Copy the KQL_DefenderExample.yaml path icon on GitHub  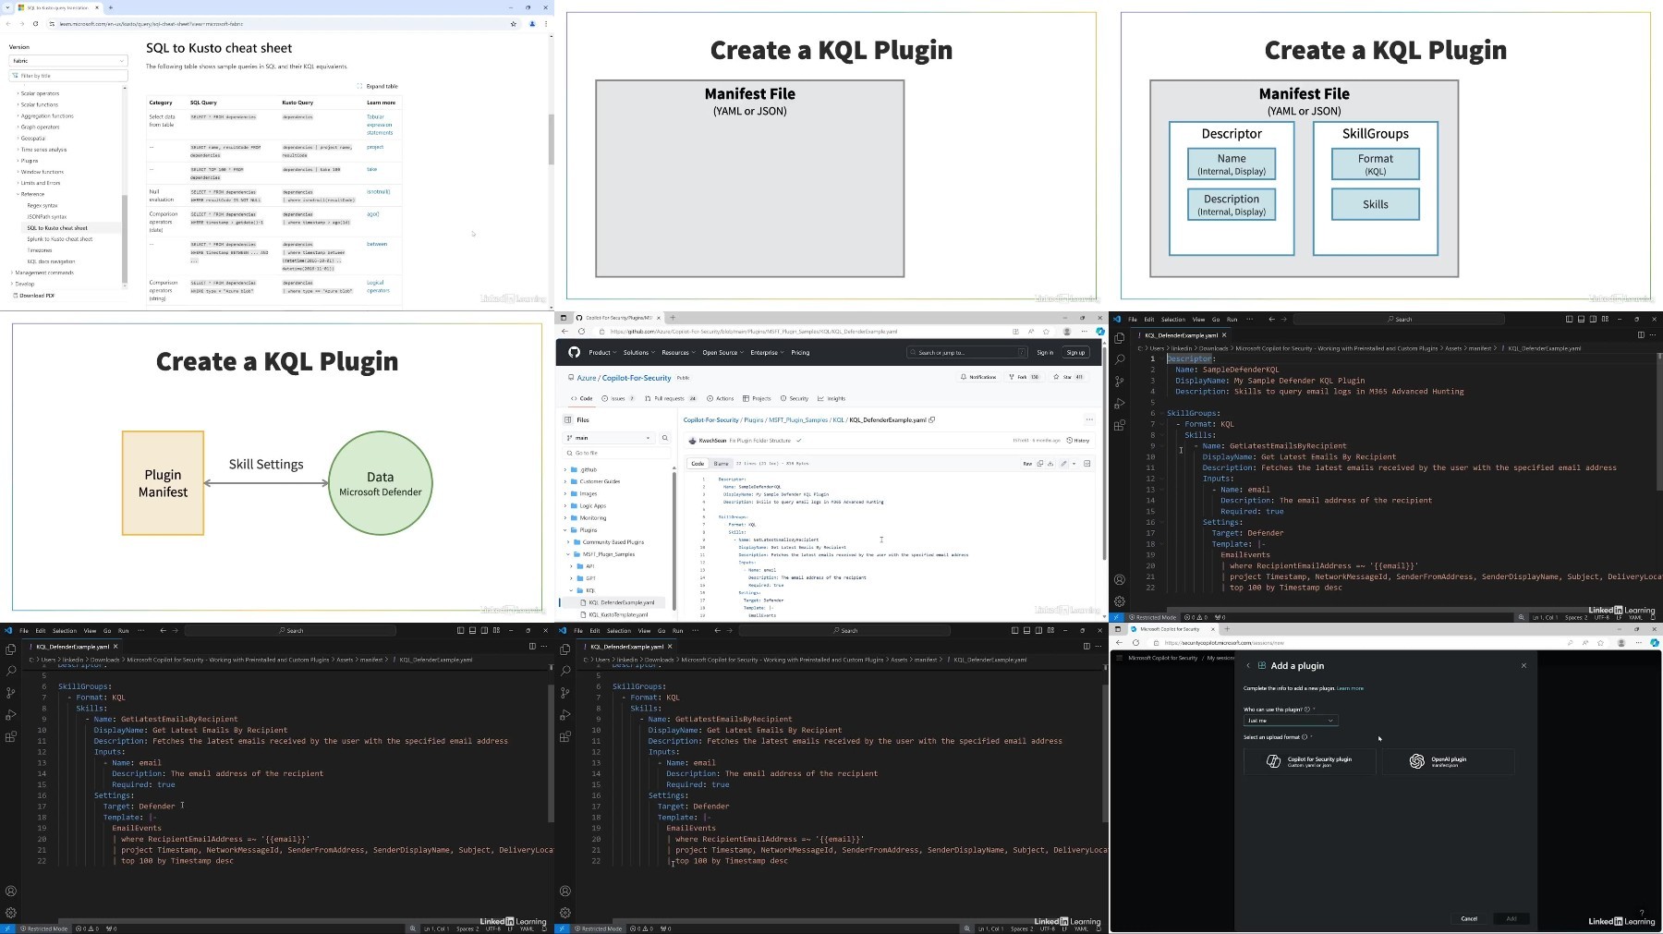[932, 419]
